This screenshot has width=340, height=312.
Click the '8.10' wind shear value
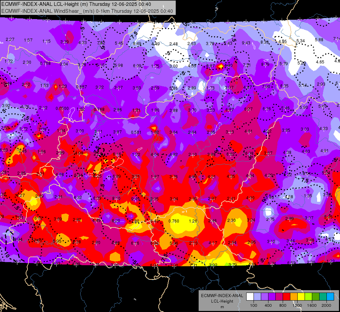click(116, 199)
